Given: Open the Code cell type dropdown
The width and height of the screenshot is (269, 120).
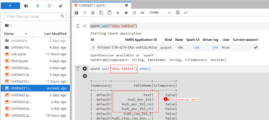Looking at the screenshot, I should (x=160, y=12).
